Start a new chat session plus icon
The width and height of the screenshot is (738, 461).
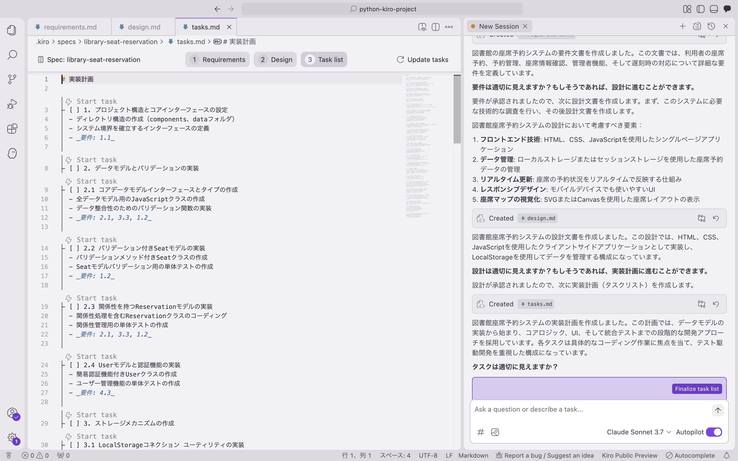pos(682,26)
